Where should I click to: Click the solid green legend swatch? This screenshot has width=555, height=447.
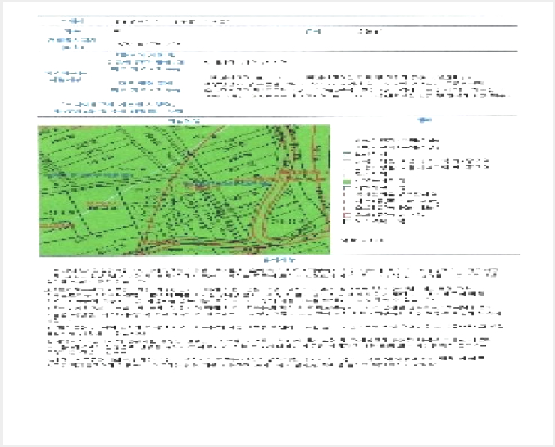347,182
